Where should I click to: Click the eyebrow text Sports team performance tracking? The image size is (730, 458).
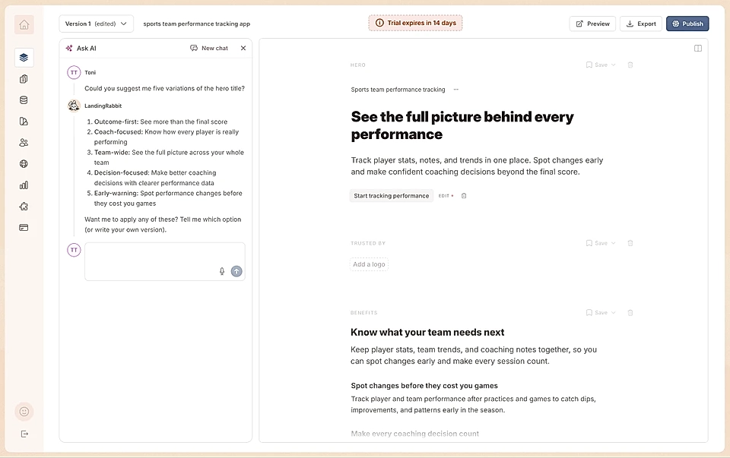coord(398,90)
